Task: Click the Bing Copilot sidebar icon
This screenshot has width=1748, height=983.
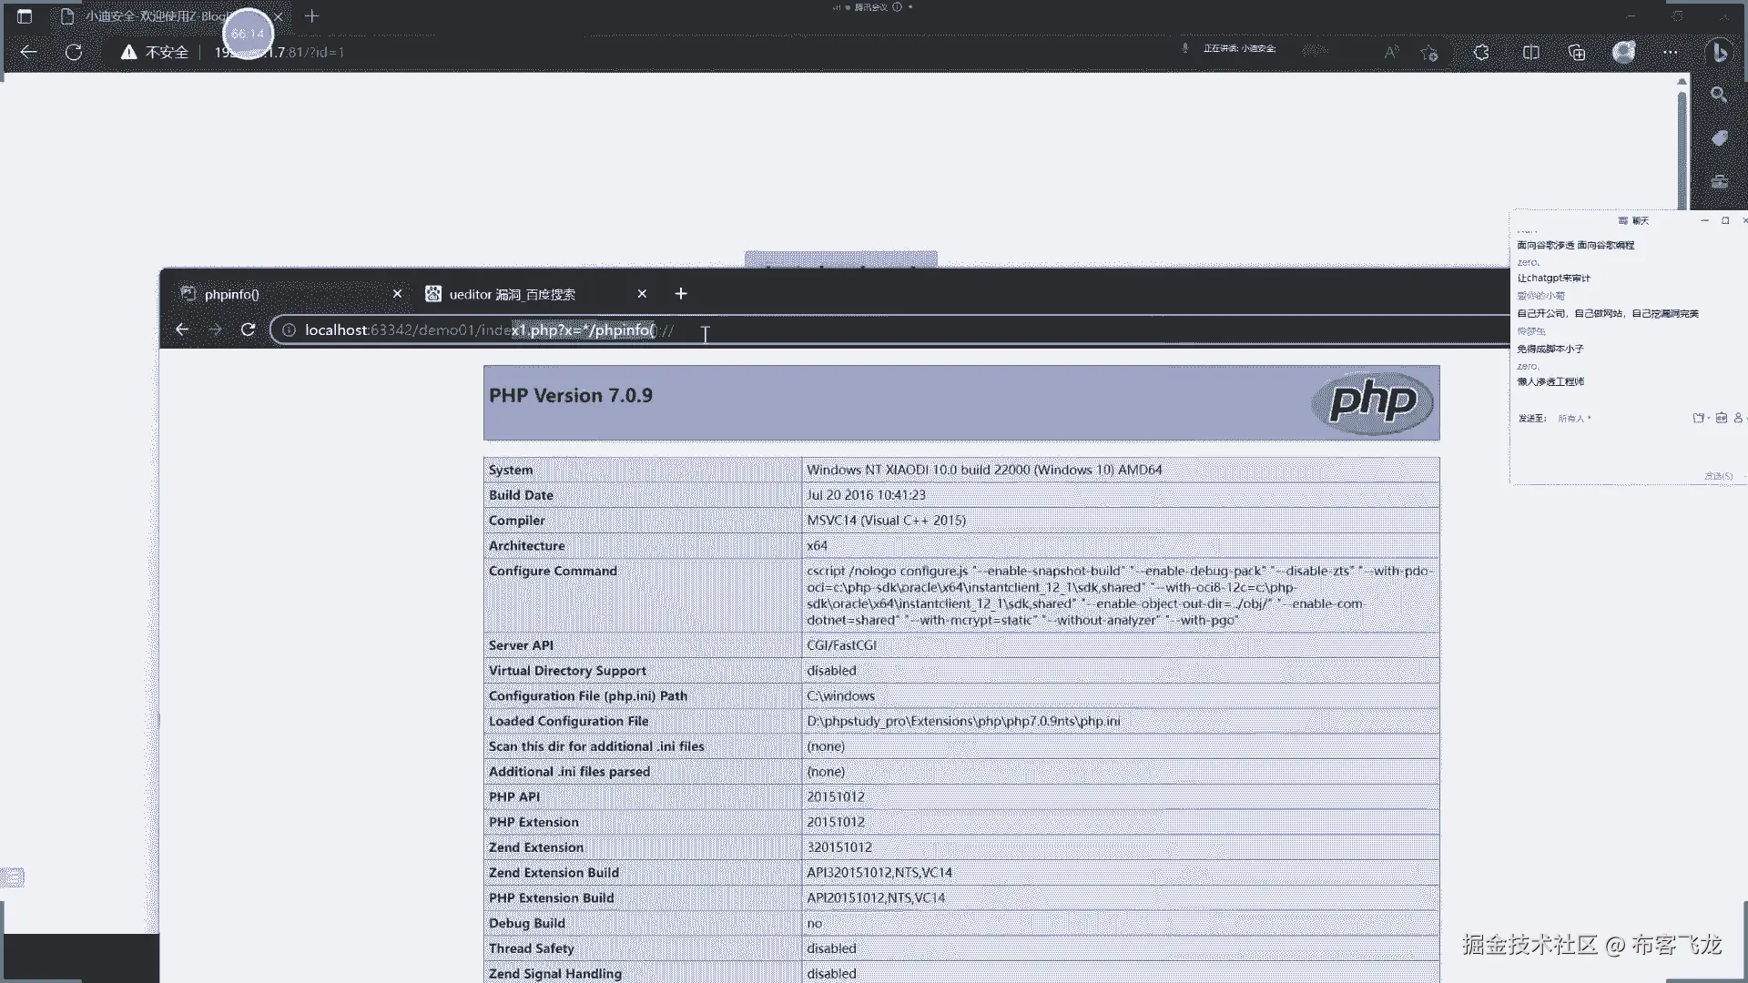Action: 1719,52
